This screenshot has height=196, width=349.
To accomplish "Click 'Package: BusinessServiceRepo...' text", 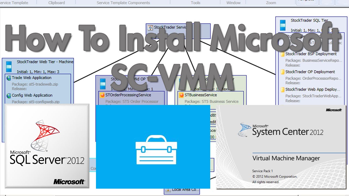I will tap(313, 60).
